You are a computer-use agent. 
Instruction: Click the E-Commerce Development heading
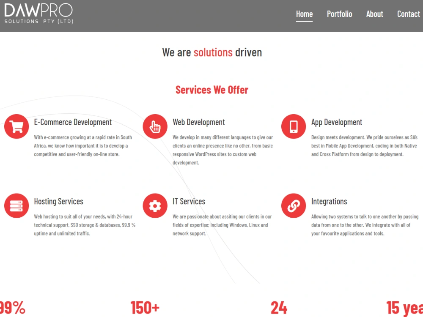click(x=73, y=122)
